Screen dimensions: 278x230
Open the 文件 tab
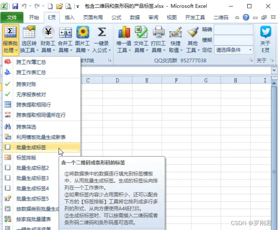[x=12, y=17]
